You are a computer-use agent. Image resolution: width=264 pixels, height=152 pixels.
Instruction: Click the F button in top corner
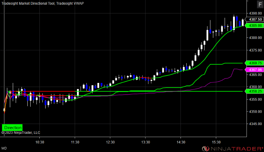(260, 4)
